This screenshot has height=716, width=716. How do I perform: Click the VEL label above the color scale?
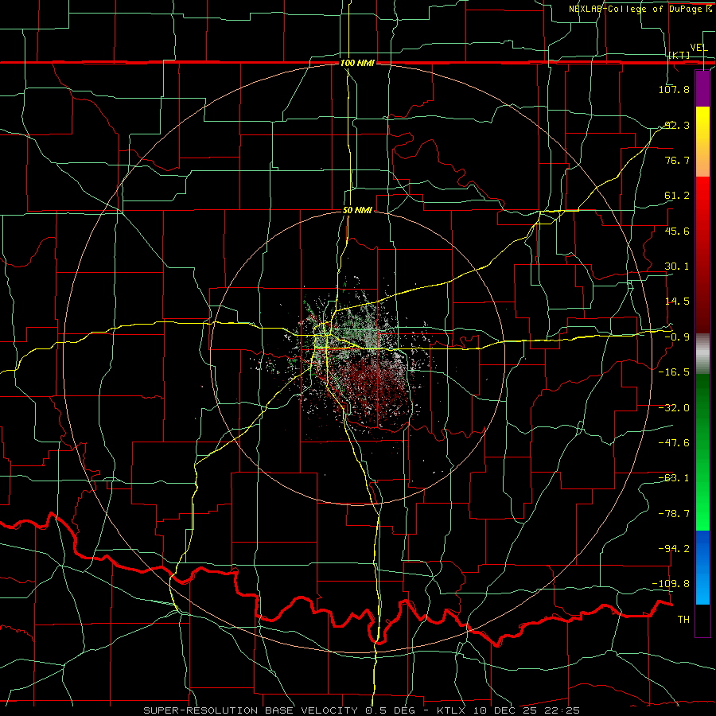(698, 48)
